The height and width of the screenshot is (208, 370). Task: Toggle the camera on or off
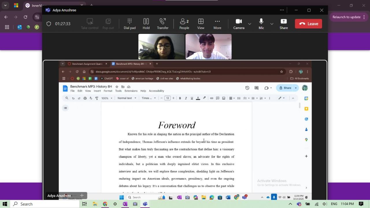tap(239, 24)
